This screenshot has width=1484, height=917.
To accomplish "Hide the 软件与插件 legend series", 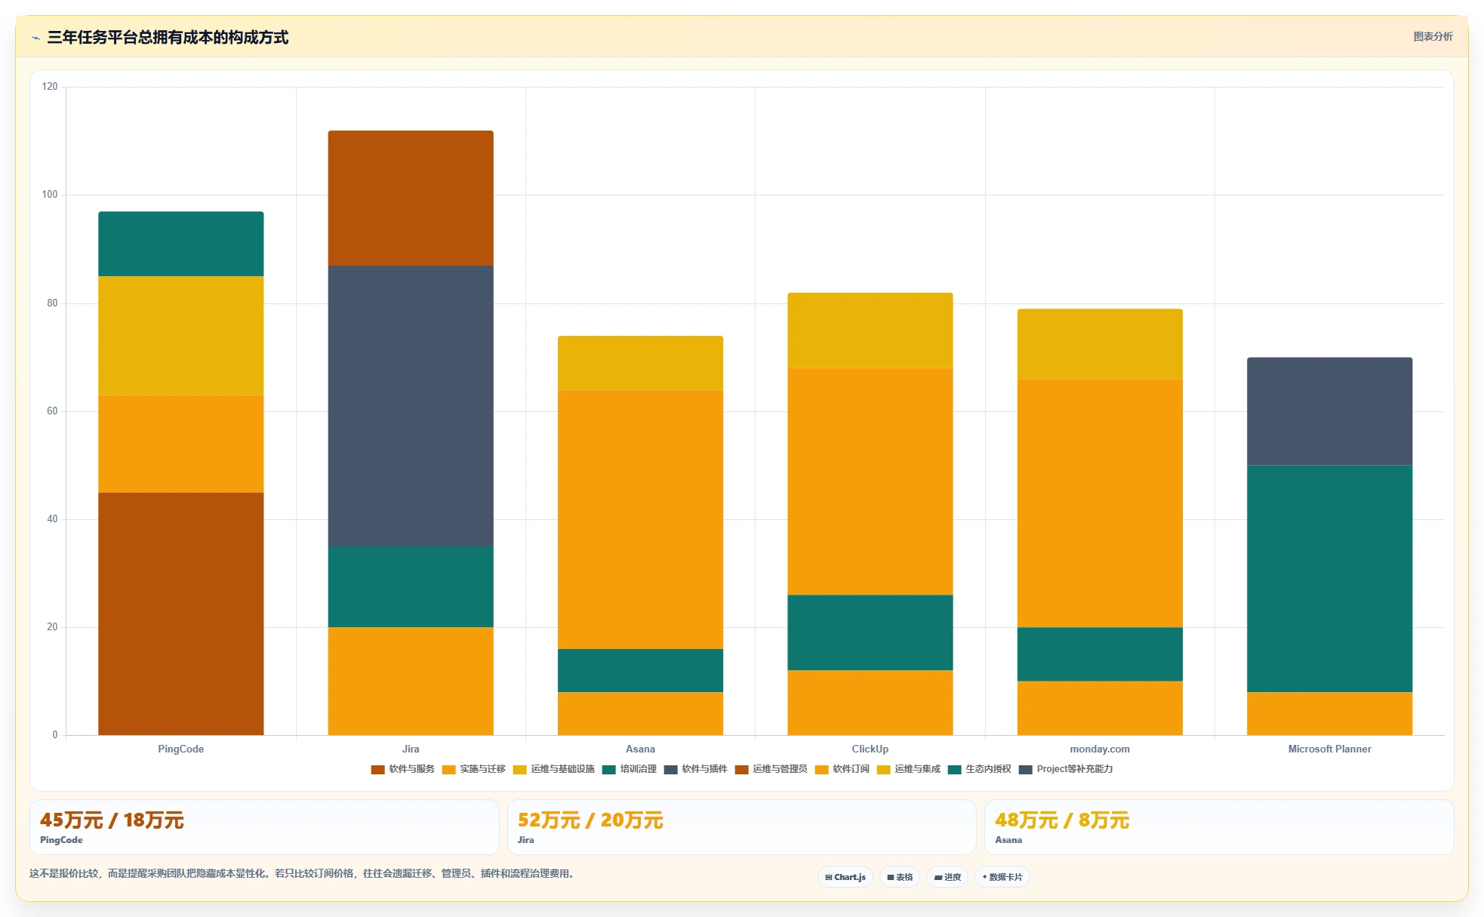I will pyautogui.click(x=696, y=769).
